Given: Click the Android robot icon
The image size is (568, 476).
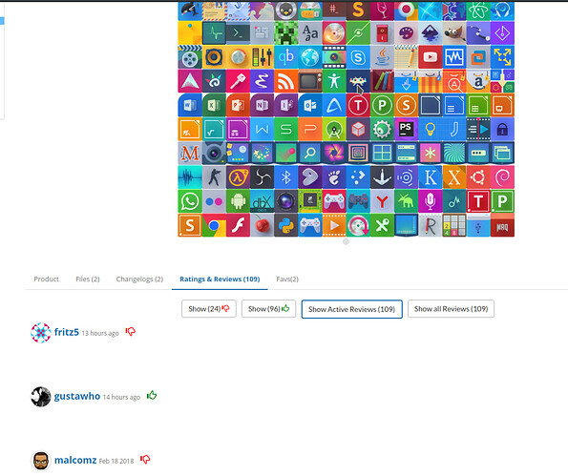Looking at the screenshot, I should tap(238, 201).
